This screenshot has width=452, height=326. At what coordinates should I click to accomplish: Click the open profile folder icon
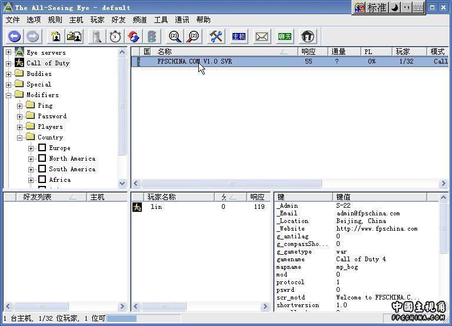[x=74, y=36]
